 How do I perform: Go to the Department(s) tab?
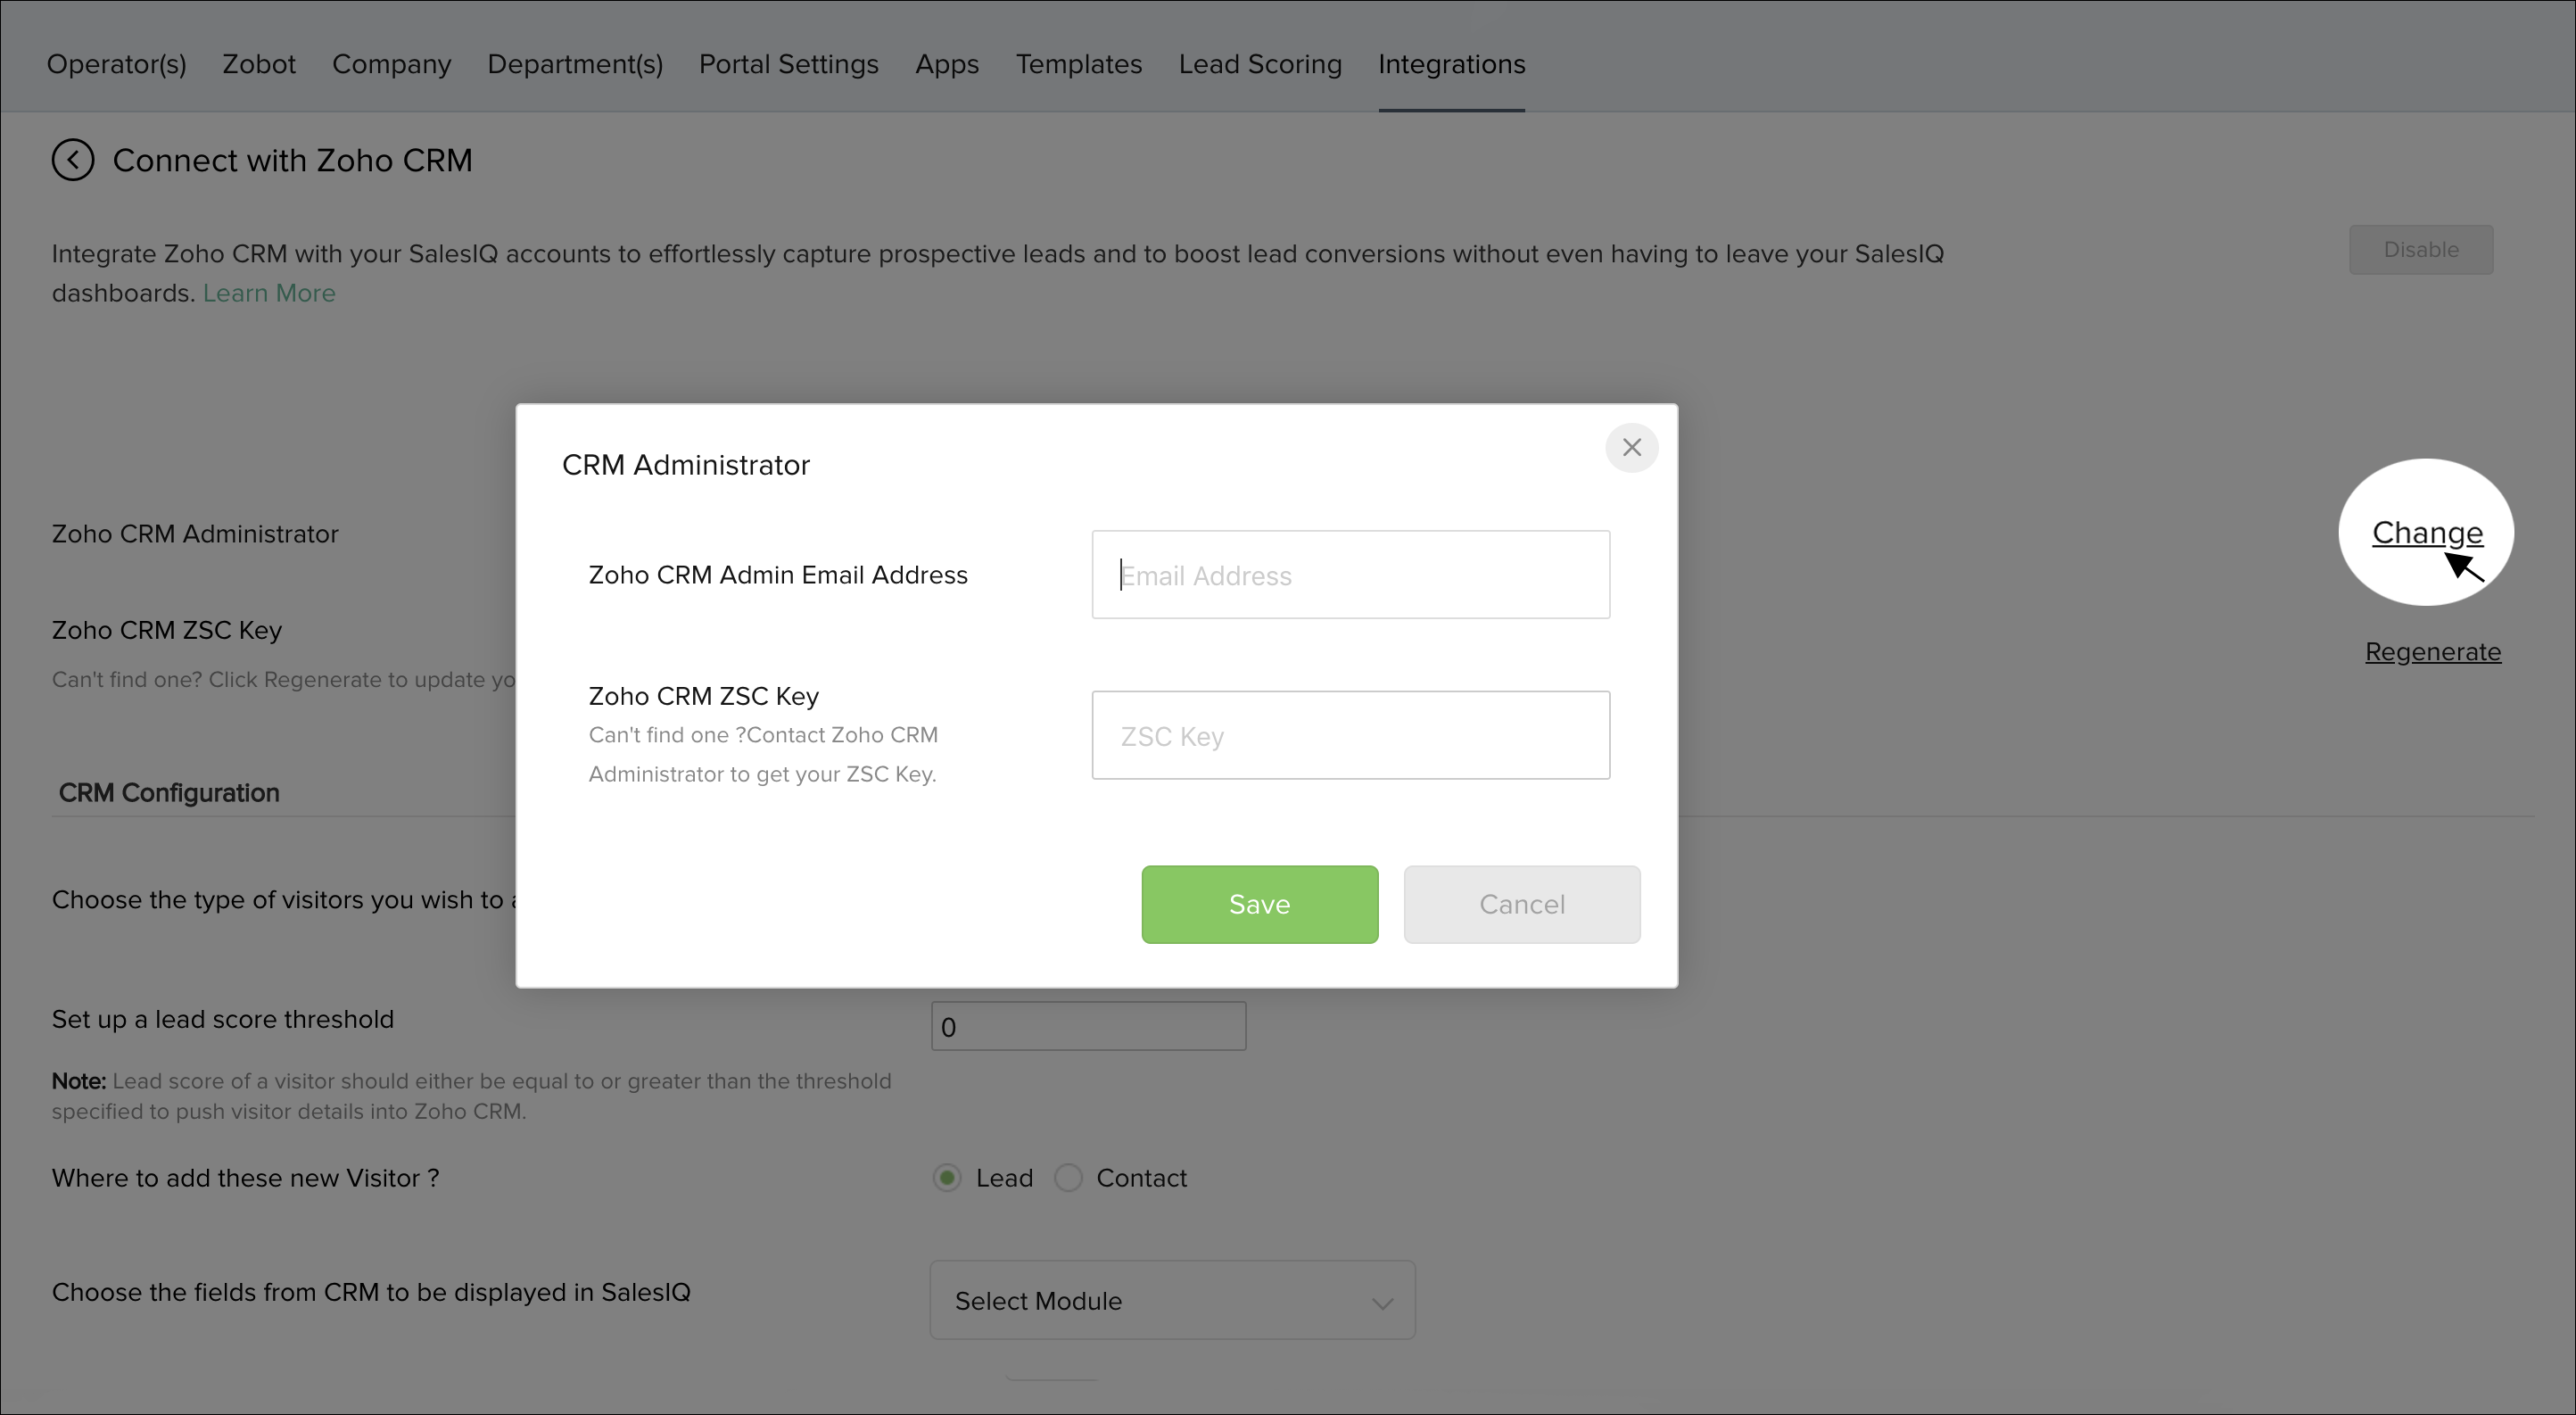(575, 64)
